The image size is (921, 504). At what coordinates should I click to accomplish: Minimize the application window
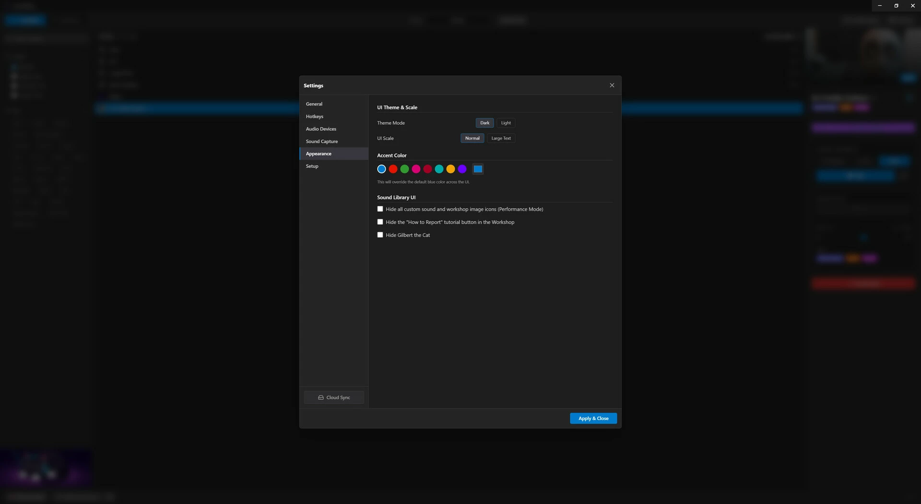(x=880, y=6)
